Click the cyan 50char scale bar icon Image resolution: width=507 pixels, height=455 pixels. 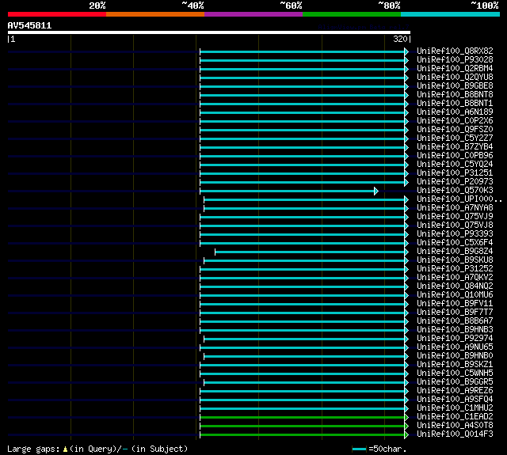pyautogui.click(x=359, y=449)
